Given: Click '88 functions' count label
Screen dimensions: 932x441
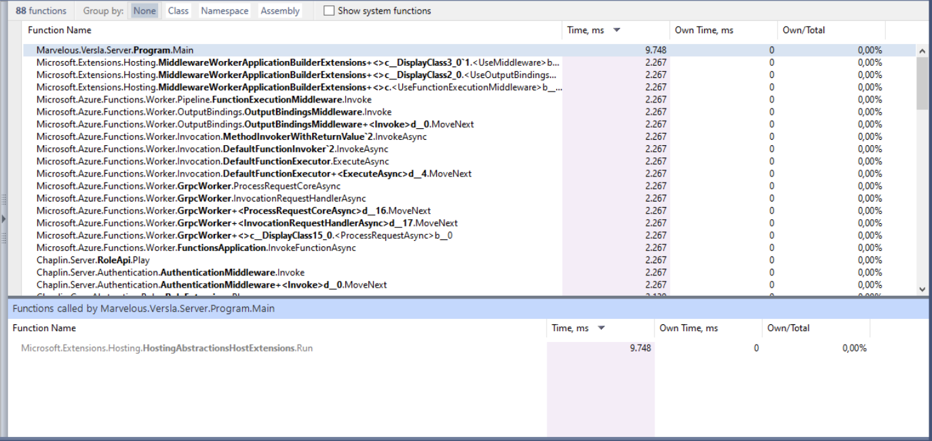Looking at the screenshot, I should pyautogui.click(x=41, y=11).
